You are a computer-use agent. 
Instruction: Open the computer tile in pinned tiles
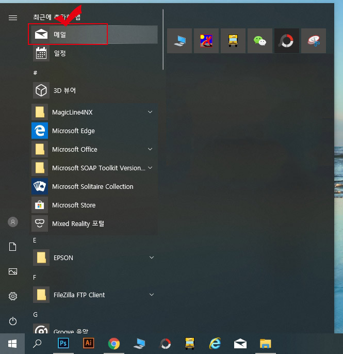pyautogui.click(x=179, y=41)
